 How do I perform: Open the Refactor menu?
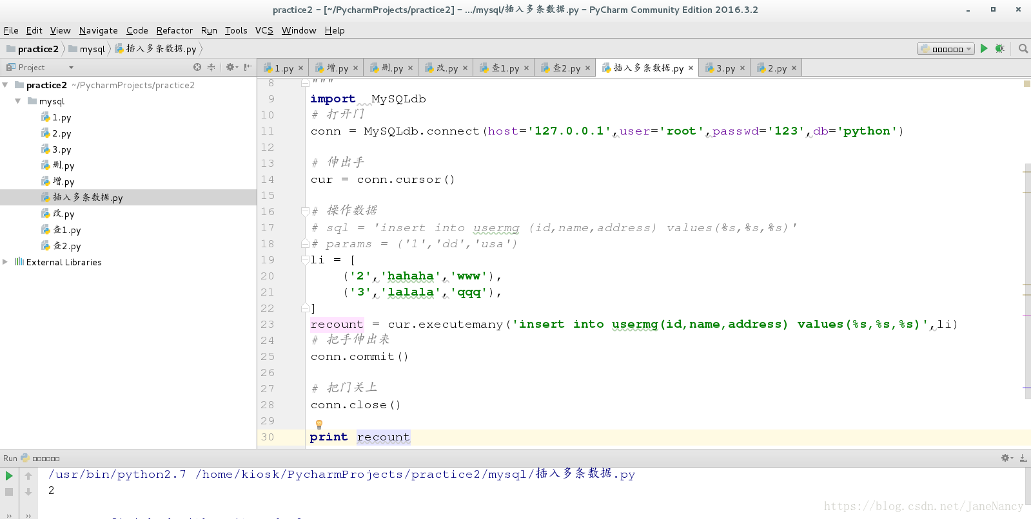[x=174, y=30]
